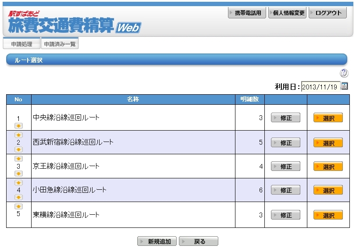Screen dimensions: 356x252
Task: Click the 新規追加 button
Action: (x=157, y=241)
